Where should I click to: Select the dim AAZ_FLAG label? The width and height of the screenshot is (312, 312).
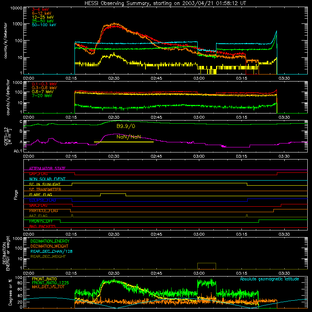click(x=38, y=216)
